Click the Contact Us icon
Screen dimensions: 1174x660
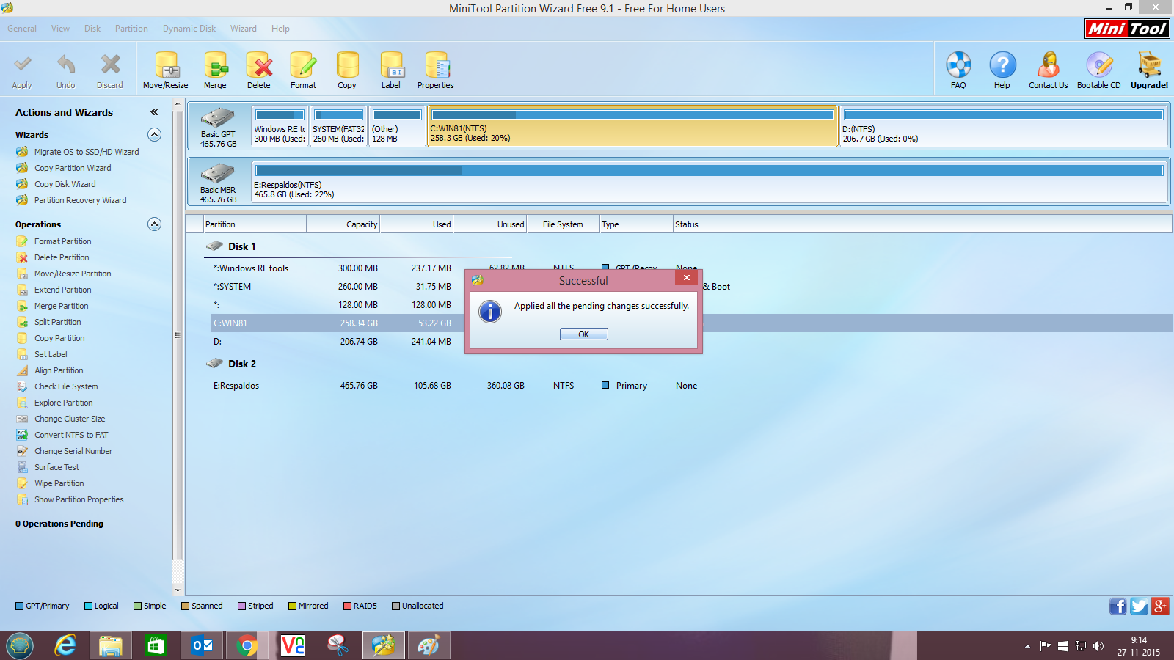coord(1049,65)
